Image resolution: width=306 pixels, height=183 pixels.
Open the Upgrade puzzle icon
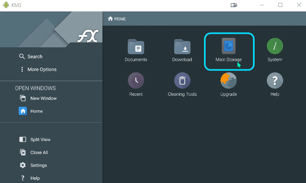click(228, 85)
